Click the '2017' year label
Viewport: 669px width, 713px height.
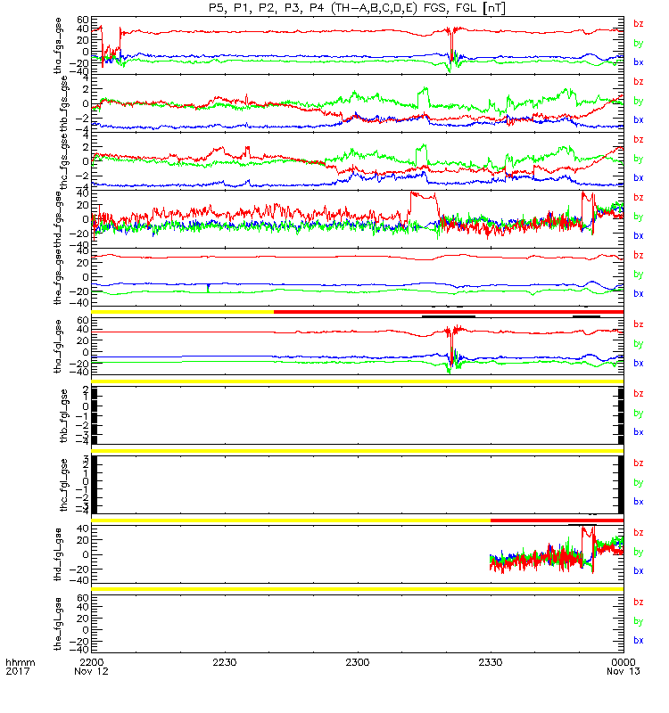[17, 671]
